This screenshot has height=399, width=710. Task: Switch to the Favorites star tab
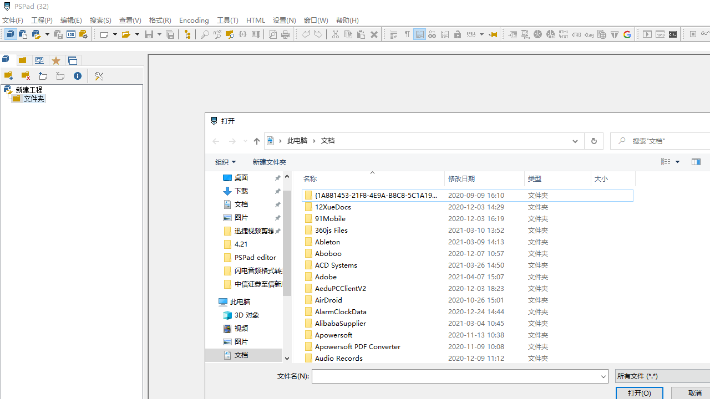pyautogui.click(x=56, y=60)
